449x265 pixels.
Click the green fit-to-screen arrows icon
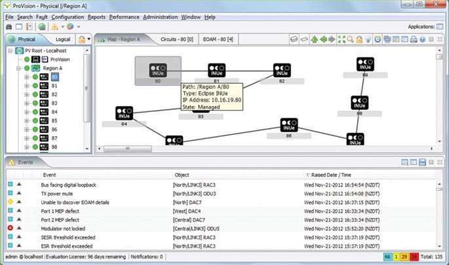coord(342,39)
